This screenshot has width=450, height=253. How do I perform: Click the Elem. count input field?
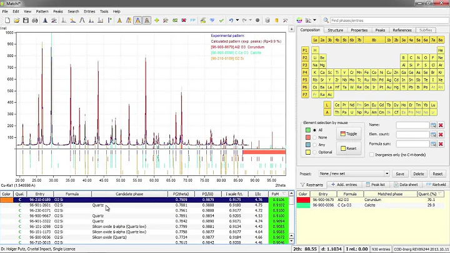(x=412, y=134)
